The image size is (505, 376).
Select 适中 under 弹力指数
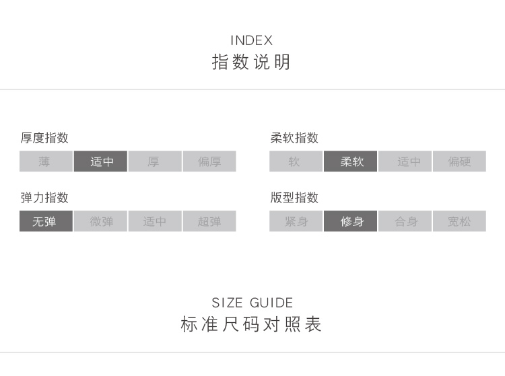[x=155, y=221]
